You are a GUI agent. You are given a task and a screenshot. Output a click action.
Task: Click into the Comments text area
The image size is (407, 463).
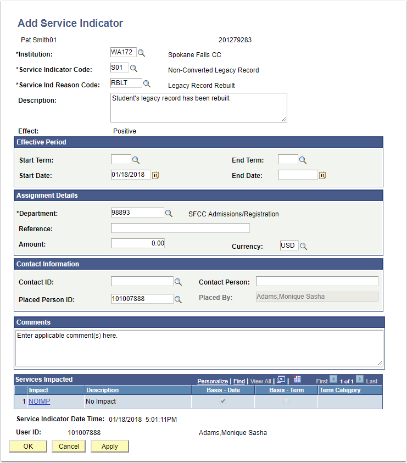[199, 348]
